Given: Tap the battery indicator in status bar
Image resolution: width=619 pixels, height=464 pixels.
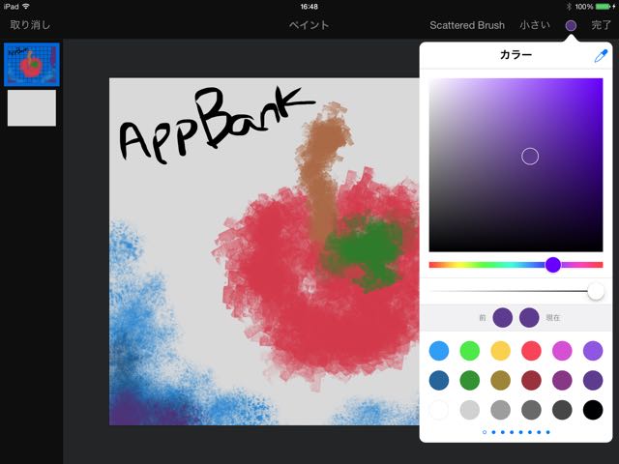Looking at the screenshot, I should (604, 7).
